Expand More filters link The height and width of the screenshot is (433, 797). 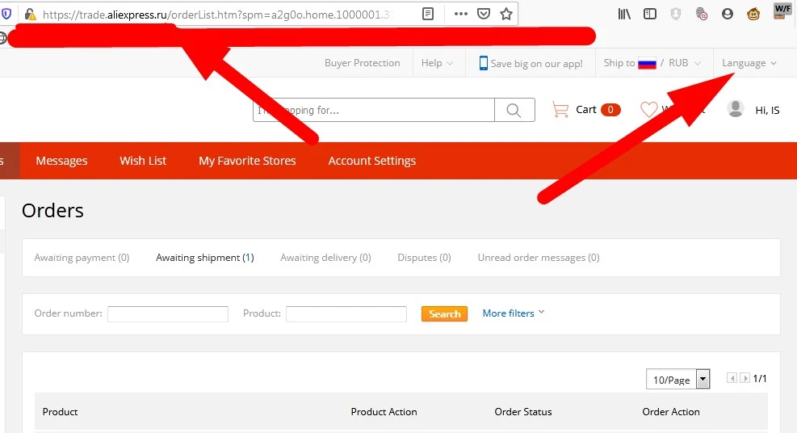point(514,313)
